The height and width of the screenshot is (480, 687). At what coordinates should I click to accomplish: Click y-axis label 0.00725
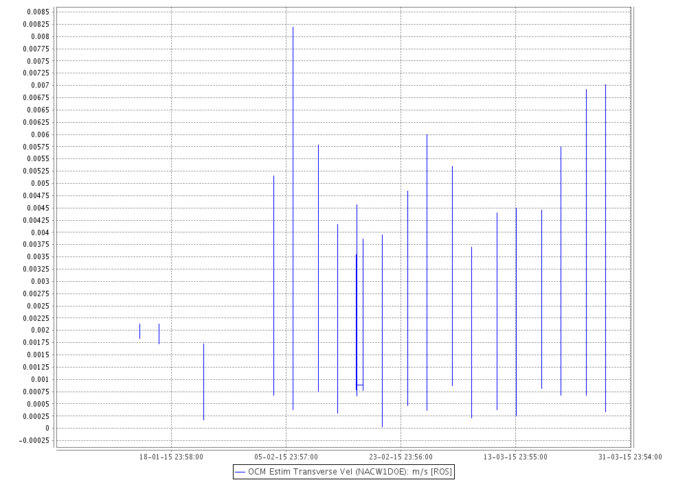(x=36, y=73)
